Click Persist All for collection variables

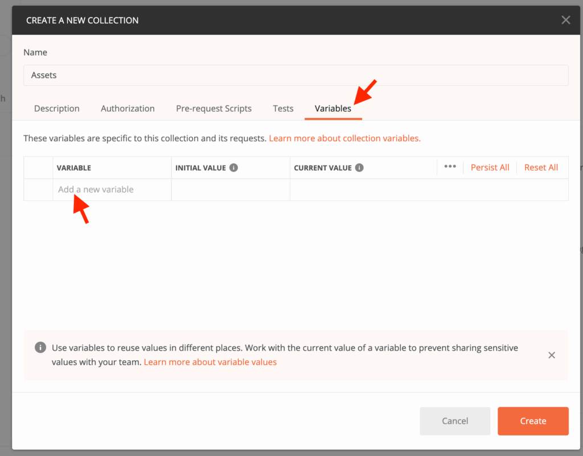tap(490, 167)
